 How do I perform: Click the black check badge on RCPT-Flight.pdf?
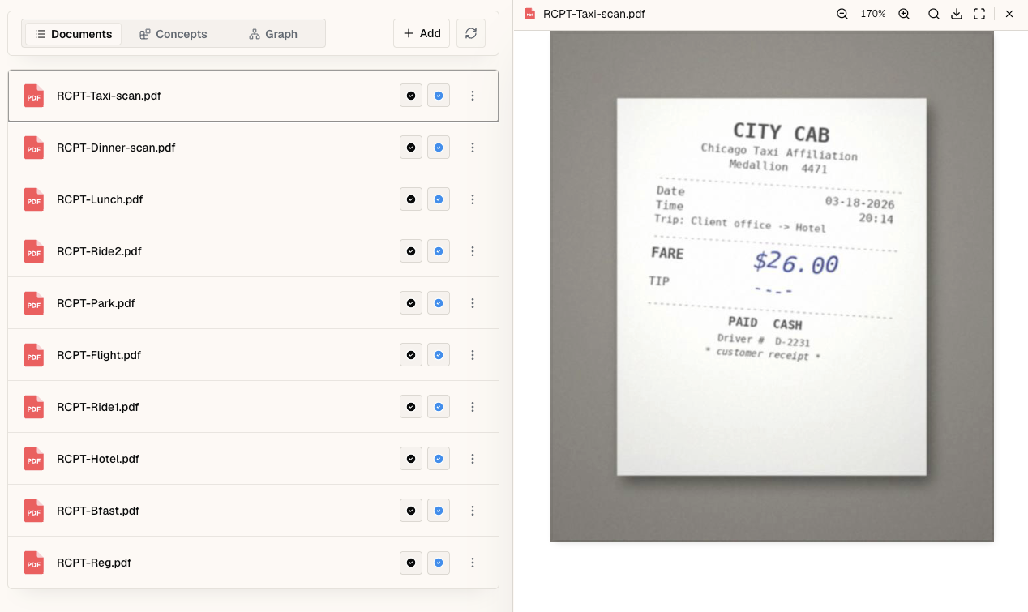pos(411,355)
